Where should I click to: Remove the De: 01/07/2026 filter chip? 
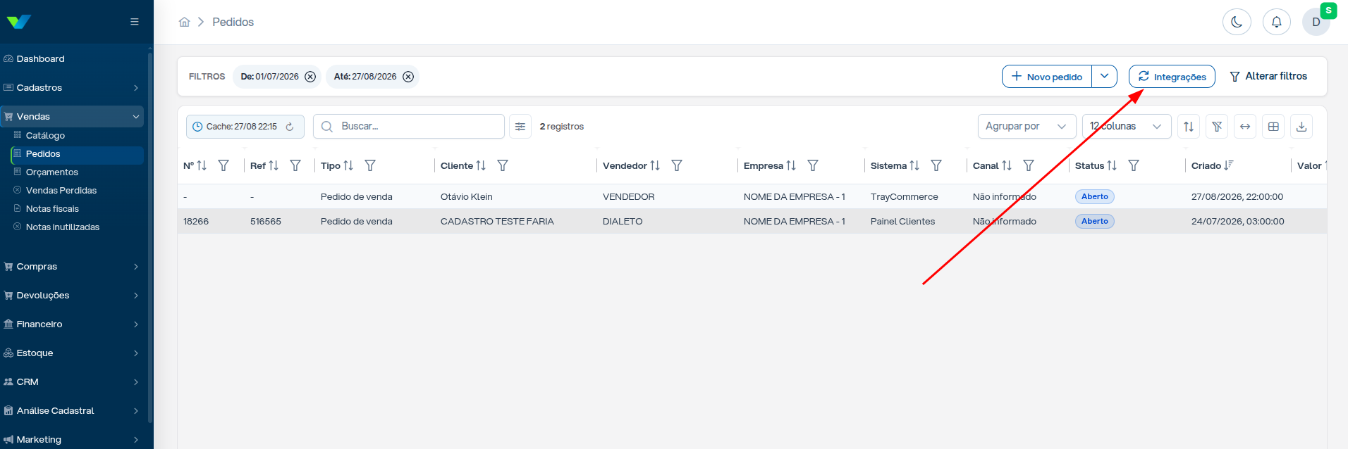[x=310, y=77]
